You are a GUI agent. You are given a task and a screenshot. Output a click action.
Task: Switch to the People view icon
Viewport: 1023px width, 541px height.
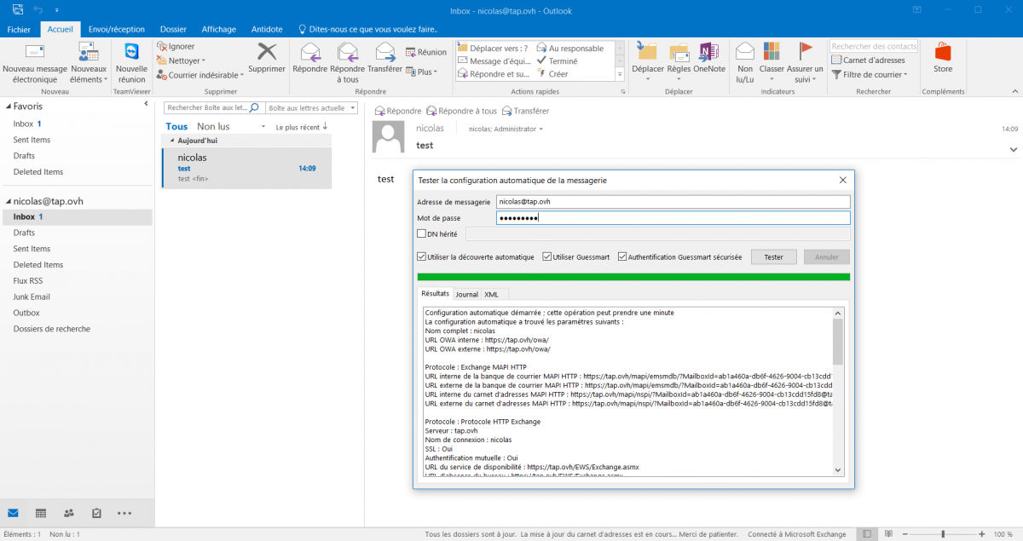click(69, 513)
